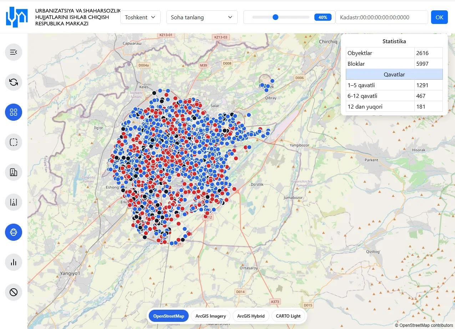Toggle the ArcGIS Hybrid basemap
Viewport: 455px width, 329px height.
(x=251, y=316)
